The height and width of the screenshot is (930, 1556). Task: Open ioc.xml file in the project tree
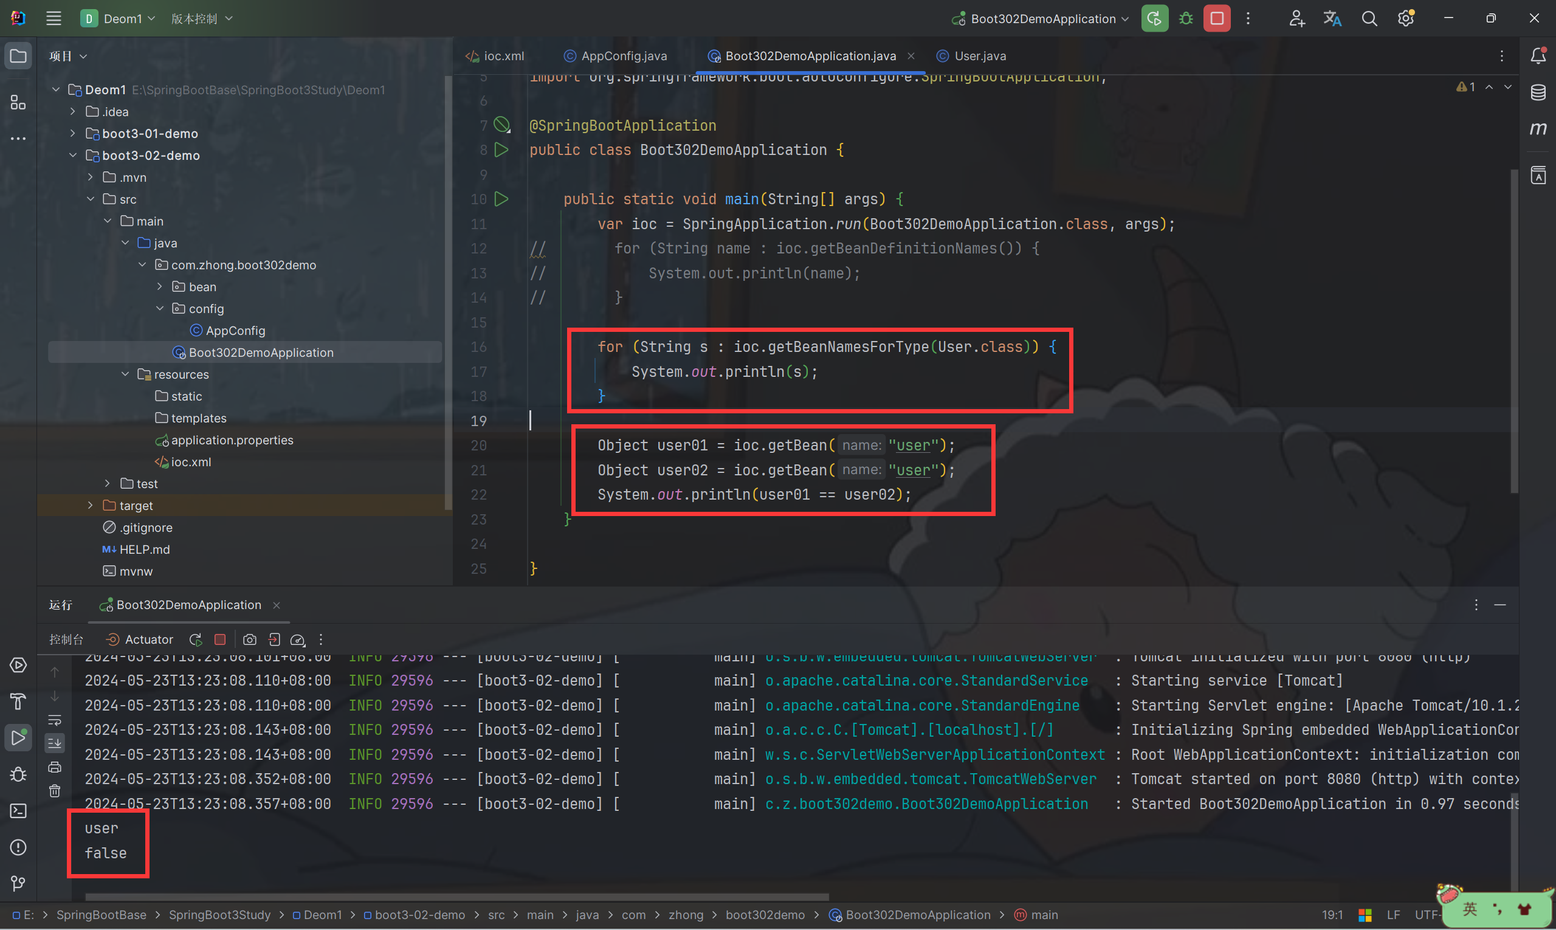[x=190, y=462]
